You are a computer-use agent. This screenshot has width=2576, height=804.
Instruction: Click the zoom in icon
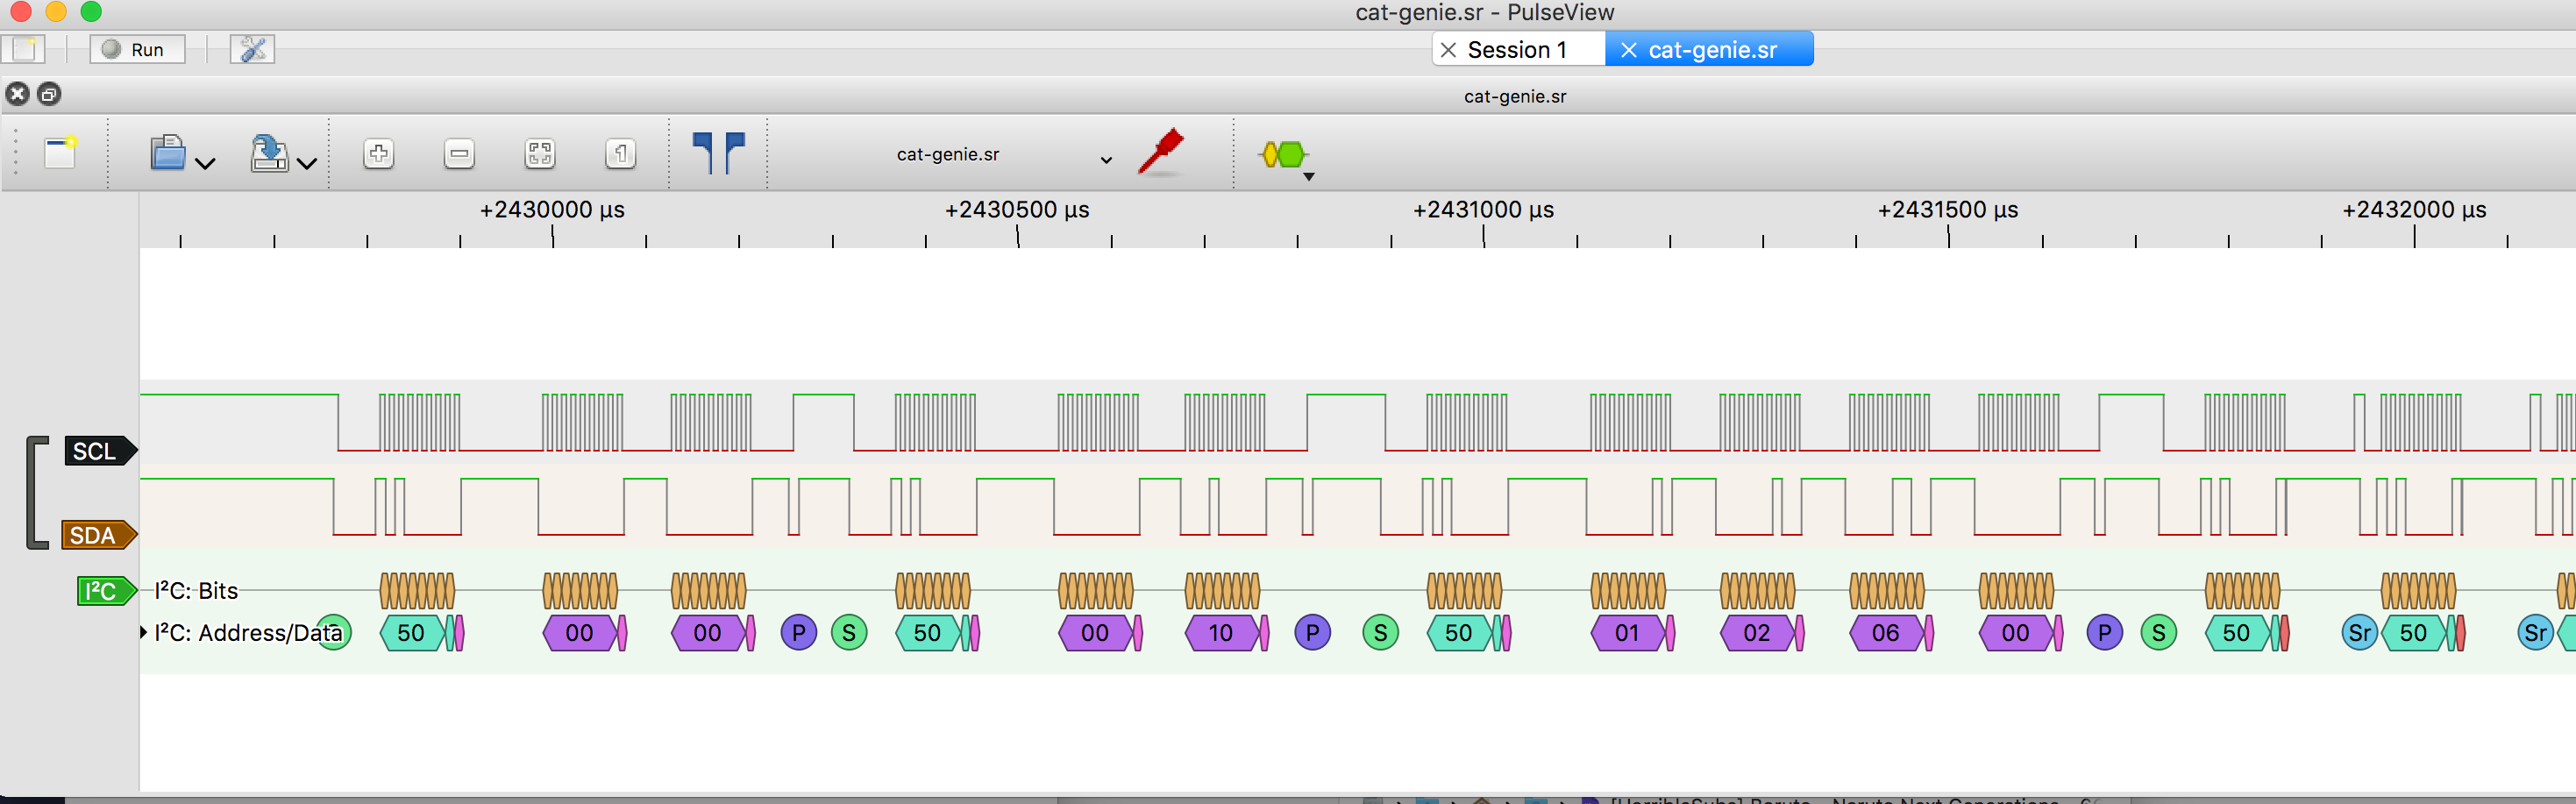(x=378, y=154)
